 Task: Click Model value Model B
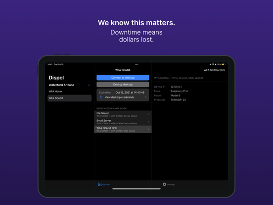pyautogui.click(x=176, y=96)
